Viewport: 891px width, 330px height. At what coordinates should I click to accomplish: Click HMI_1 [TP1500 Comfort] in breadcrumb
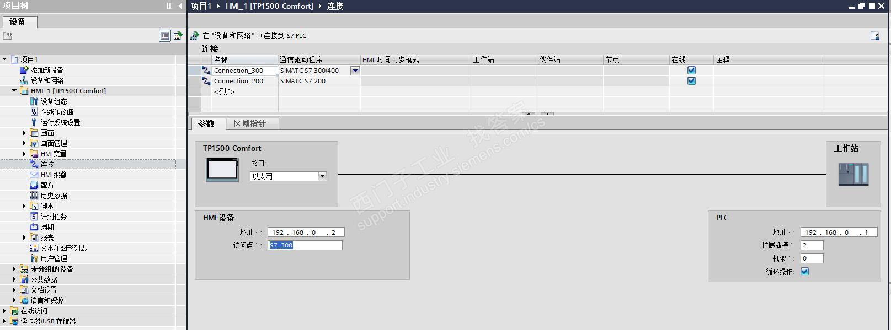[269, 6]
